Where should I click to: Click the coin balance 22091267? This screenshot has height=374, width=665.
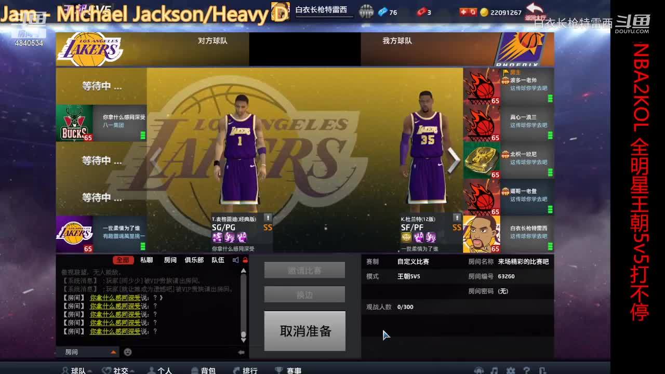tap(506, 12)
